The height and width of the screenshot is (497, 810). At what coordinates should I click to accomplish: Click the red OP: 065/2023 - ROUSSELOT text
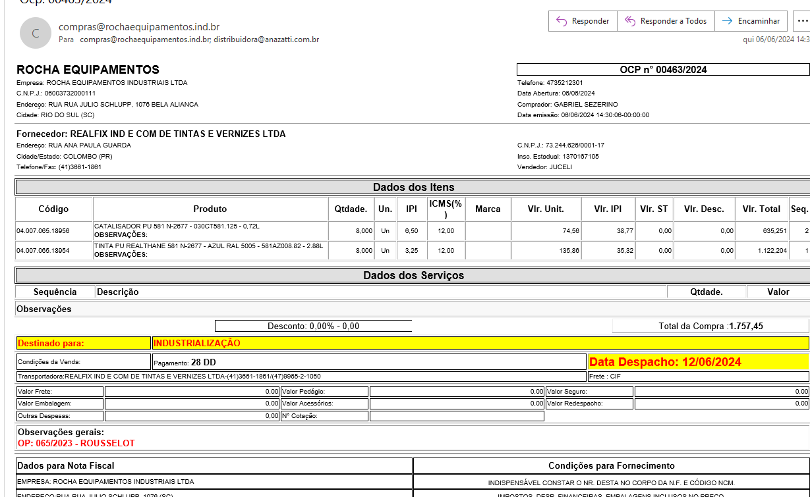[x=76, y=443]
